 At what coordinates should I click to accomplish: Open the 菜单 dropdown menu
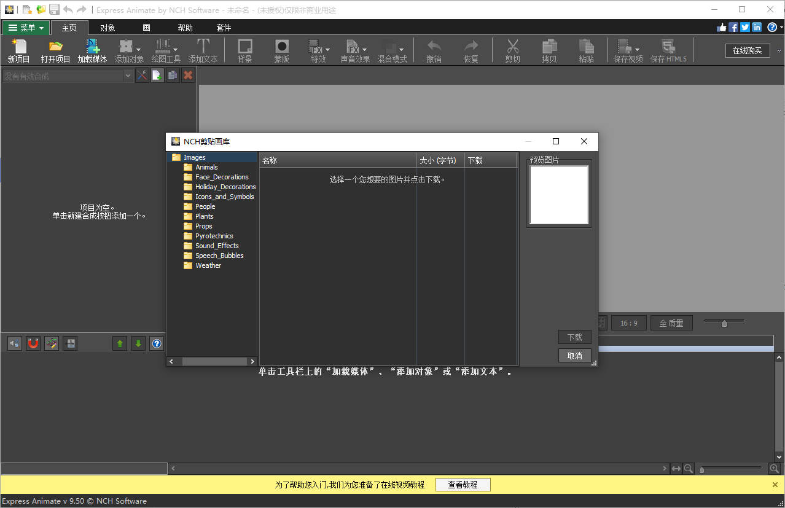(26, 28)
